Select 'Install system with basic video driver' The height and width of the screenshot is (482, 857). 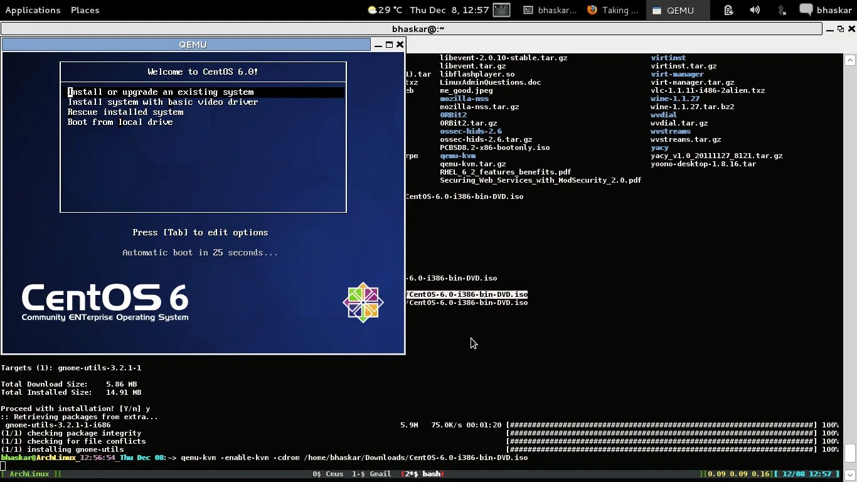[162, 102]
